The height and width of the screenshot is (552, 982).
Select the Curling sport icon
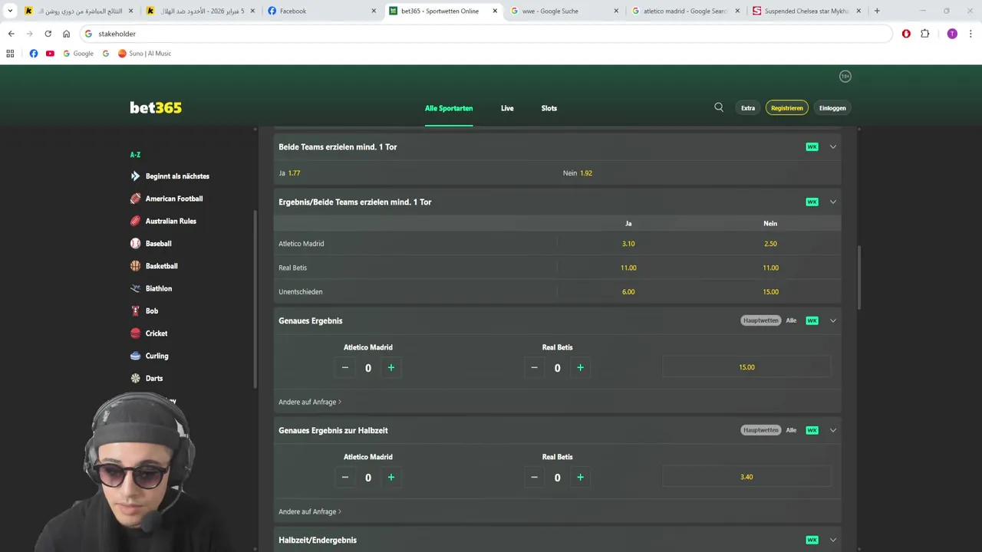136,356
